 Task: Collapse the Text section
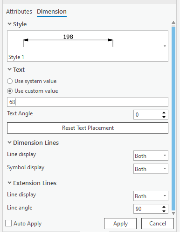(9, 69)
